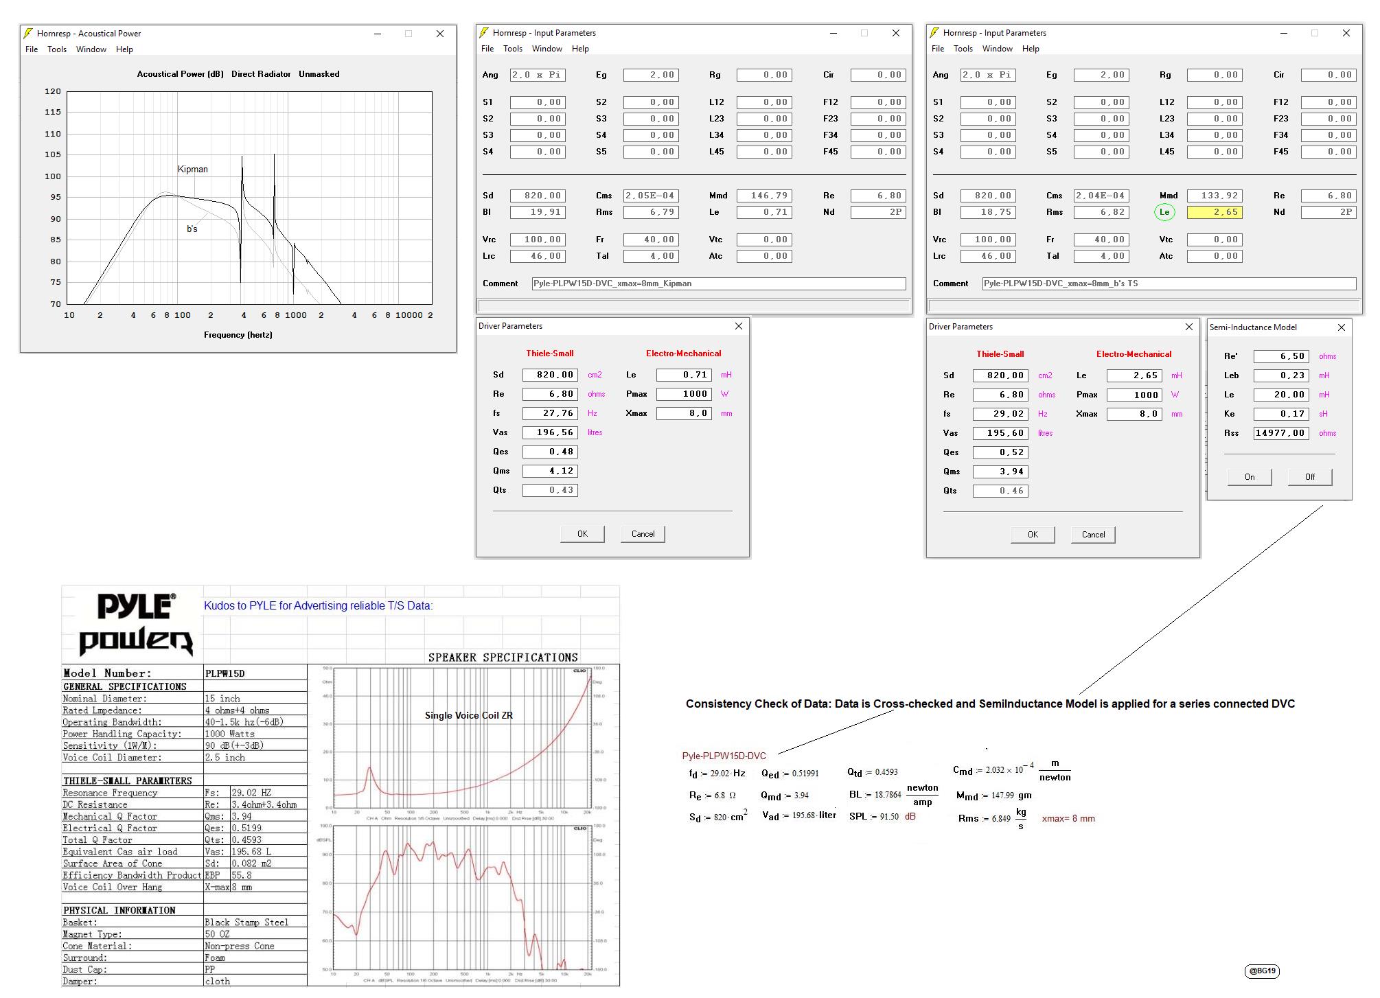Image resolution: width=1380 pixels, height=998 pixels.
Task: Click the Bl field showing 19,91
Action: point(538,212)
